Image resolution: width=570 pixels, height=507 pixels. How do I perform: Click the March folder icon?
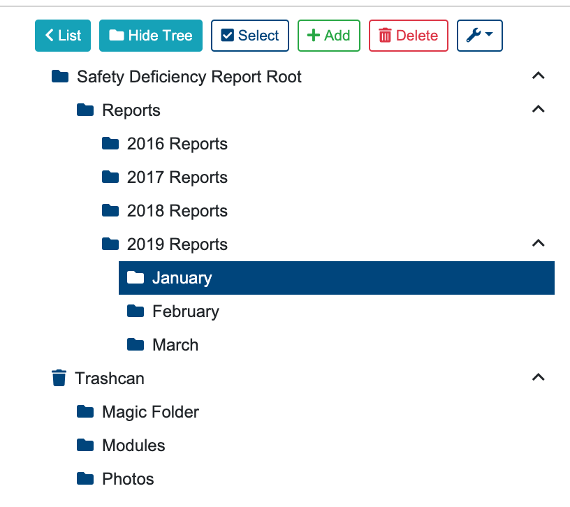pos(136,344)
